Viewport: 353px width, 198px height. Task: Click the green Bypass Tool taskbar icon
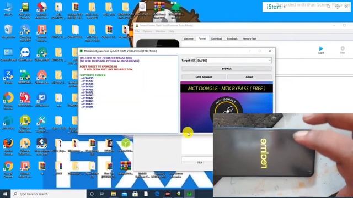point(189,194)
